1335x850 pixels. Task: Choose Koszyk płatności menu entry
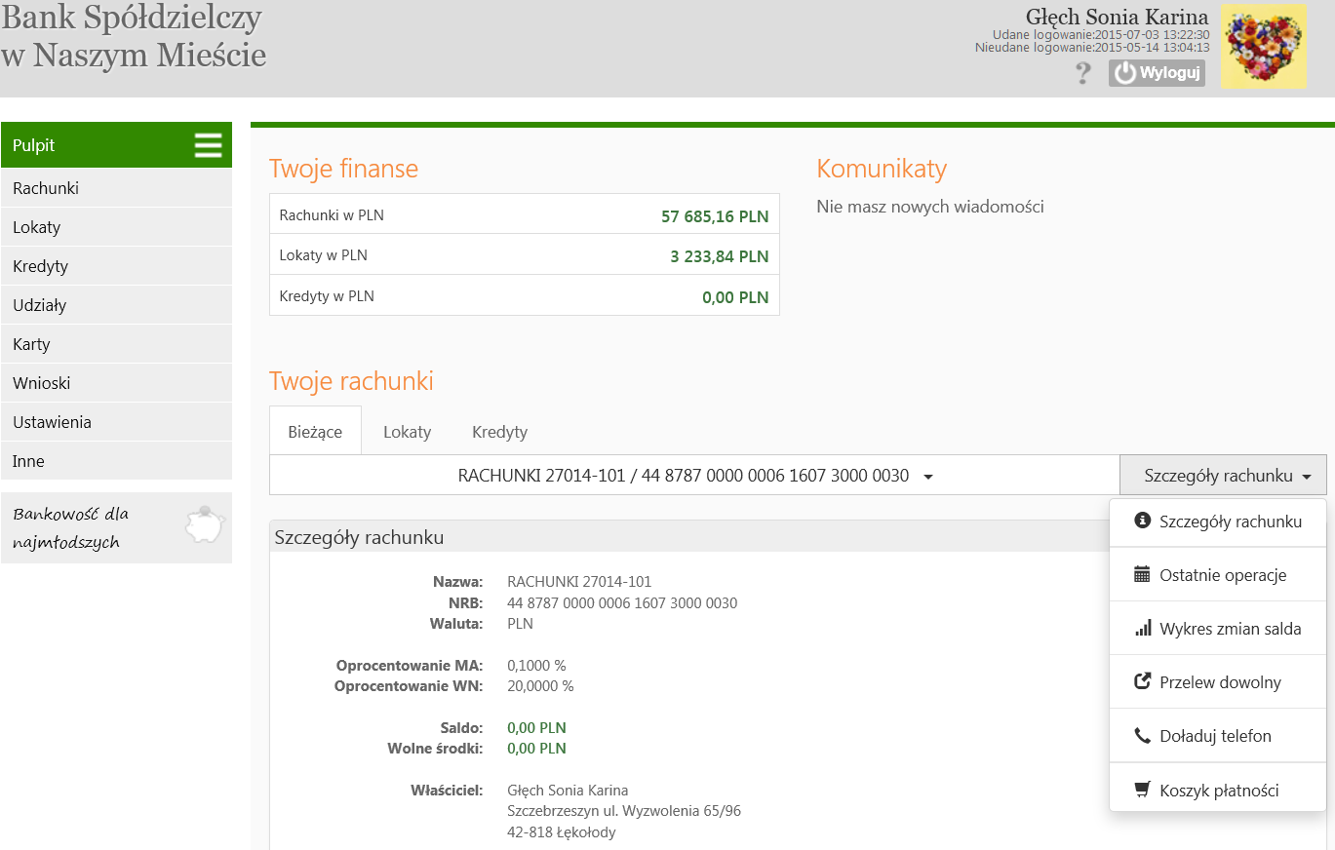[x=1218, y=790]
